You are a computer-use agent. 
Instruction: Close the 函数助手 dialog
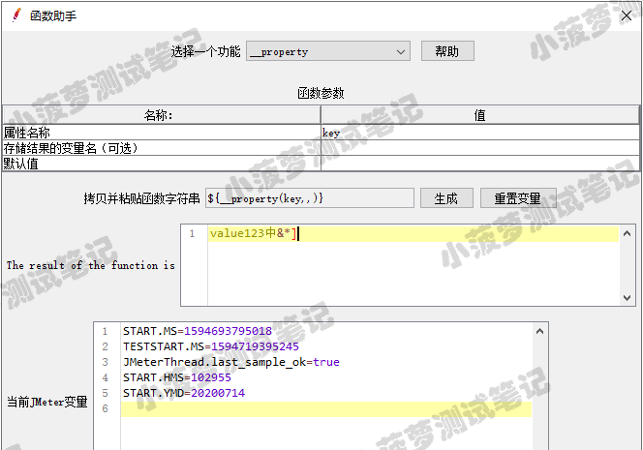pos(627,15)
